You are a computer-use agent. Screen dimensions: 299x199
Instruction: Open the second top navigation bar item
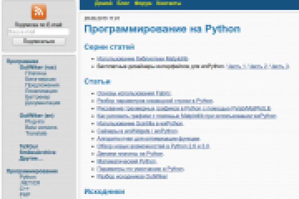click(123, 3)
